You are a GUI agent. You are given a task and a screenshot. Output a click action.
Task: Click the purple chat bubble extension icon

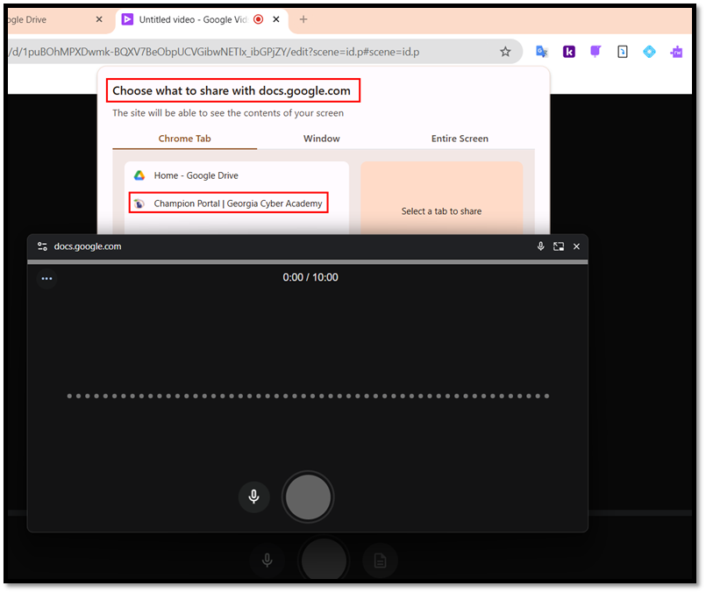595,52
